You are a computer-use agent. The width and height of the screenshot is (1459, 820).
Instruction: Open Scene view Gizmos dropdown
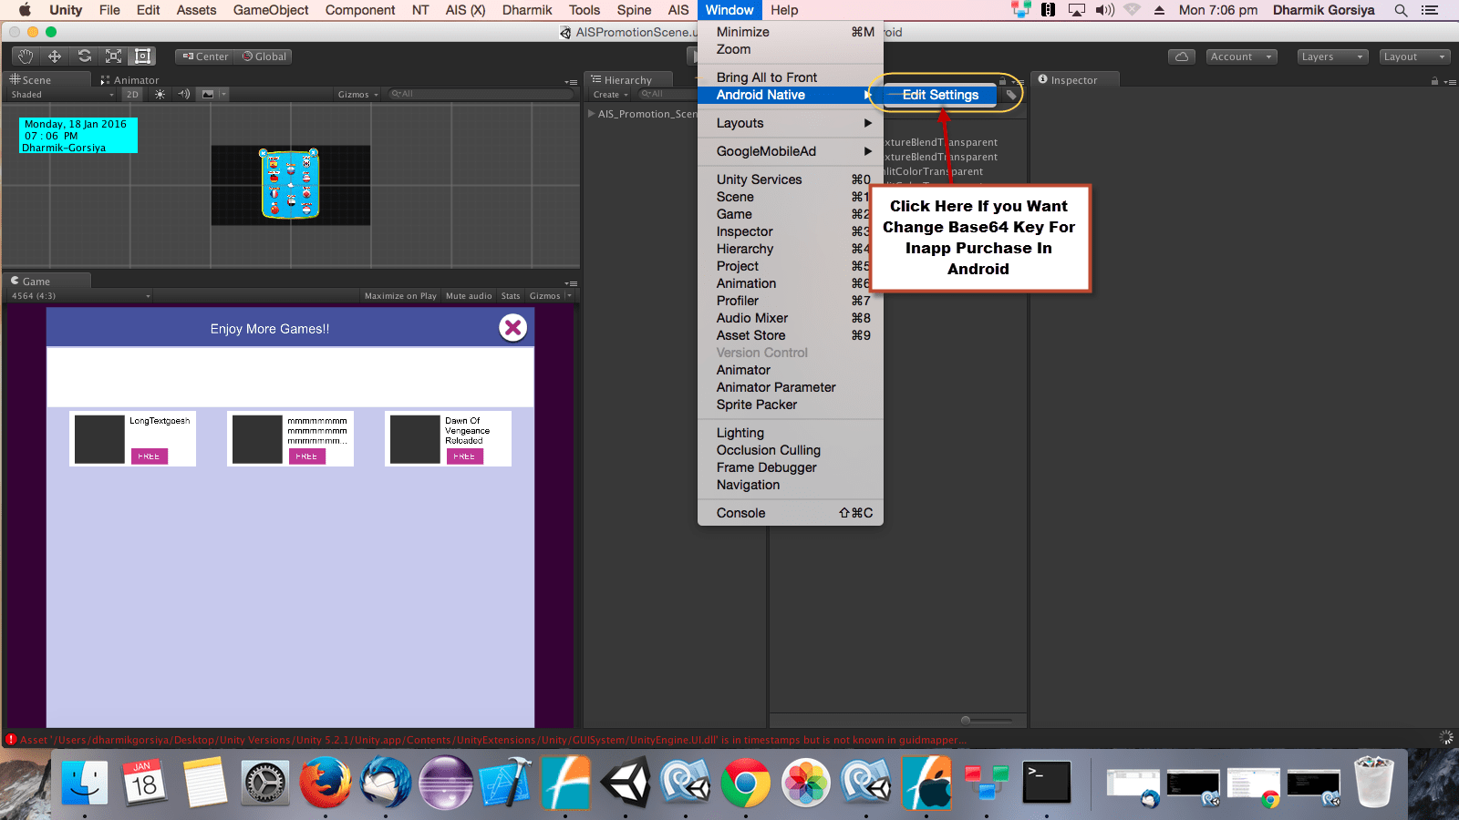pyautogui.click(x=357, y=94)
